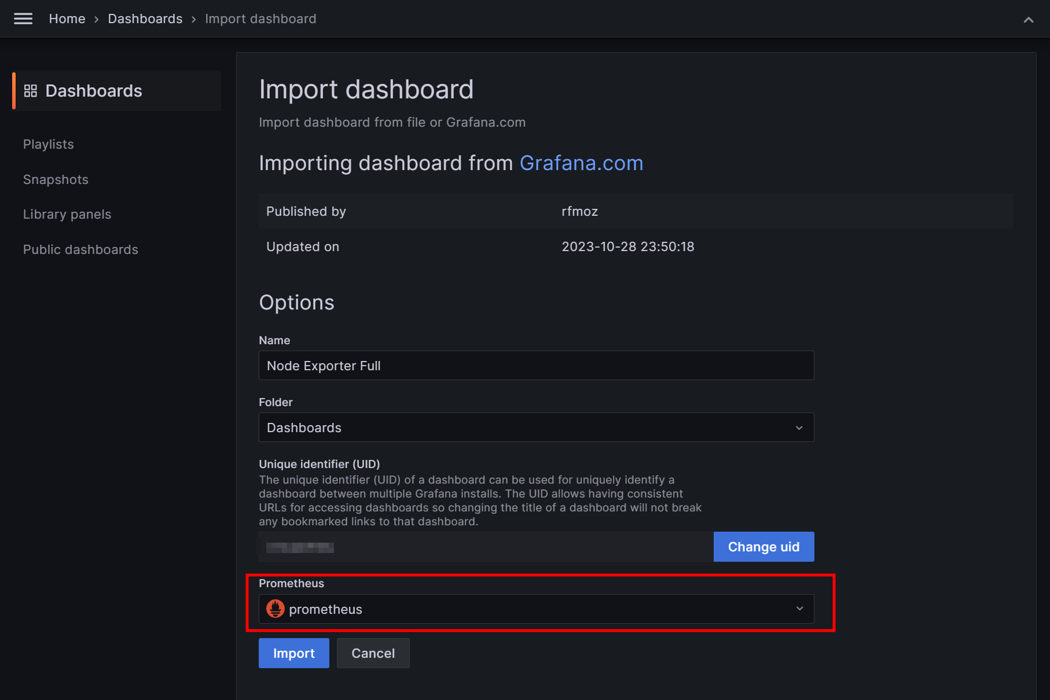Open the Prometheus data source dropdown
Screen dimensions: 1050x700
[536, 609]
